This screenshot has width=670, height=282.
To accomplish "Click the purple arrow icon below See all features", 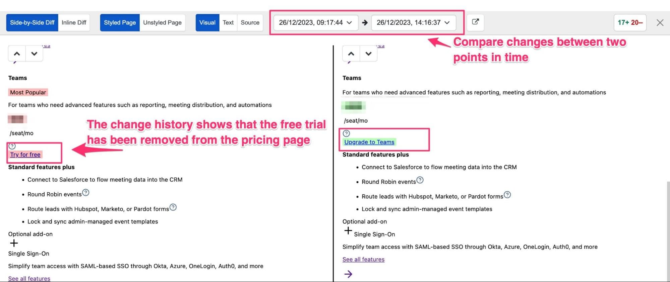I will click(348, 274).
